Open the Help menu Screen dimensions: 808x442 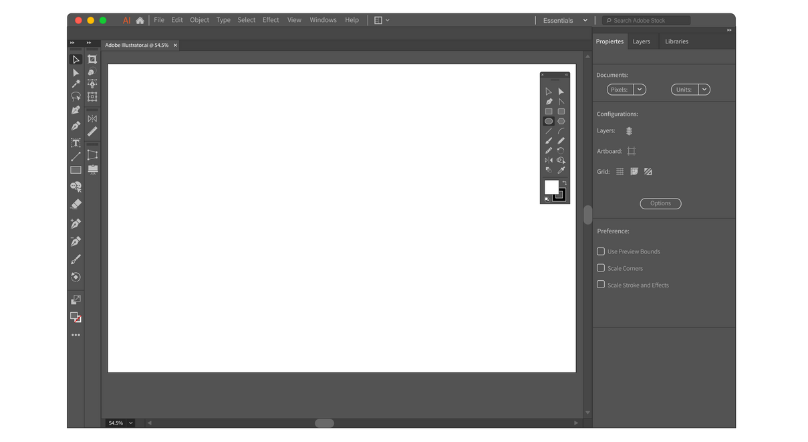pyautogui.click(x=352, y=20)
